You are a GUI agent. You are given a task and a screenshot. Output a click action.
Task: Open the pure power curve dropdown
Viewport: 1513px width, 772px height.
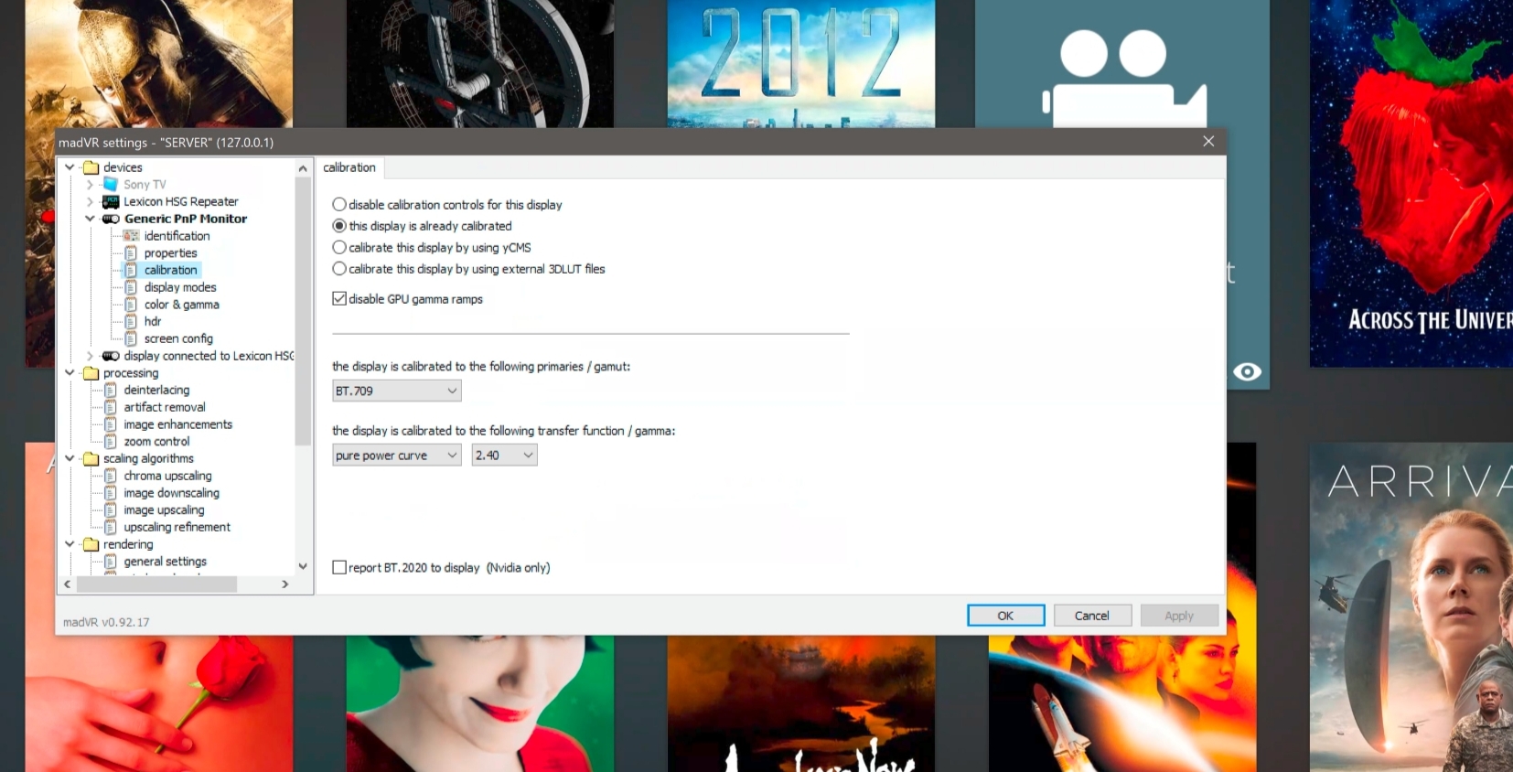click(x=396, y=456)
